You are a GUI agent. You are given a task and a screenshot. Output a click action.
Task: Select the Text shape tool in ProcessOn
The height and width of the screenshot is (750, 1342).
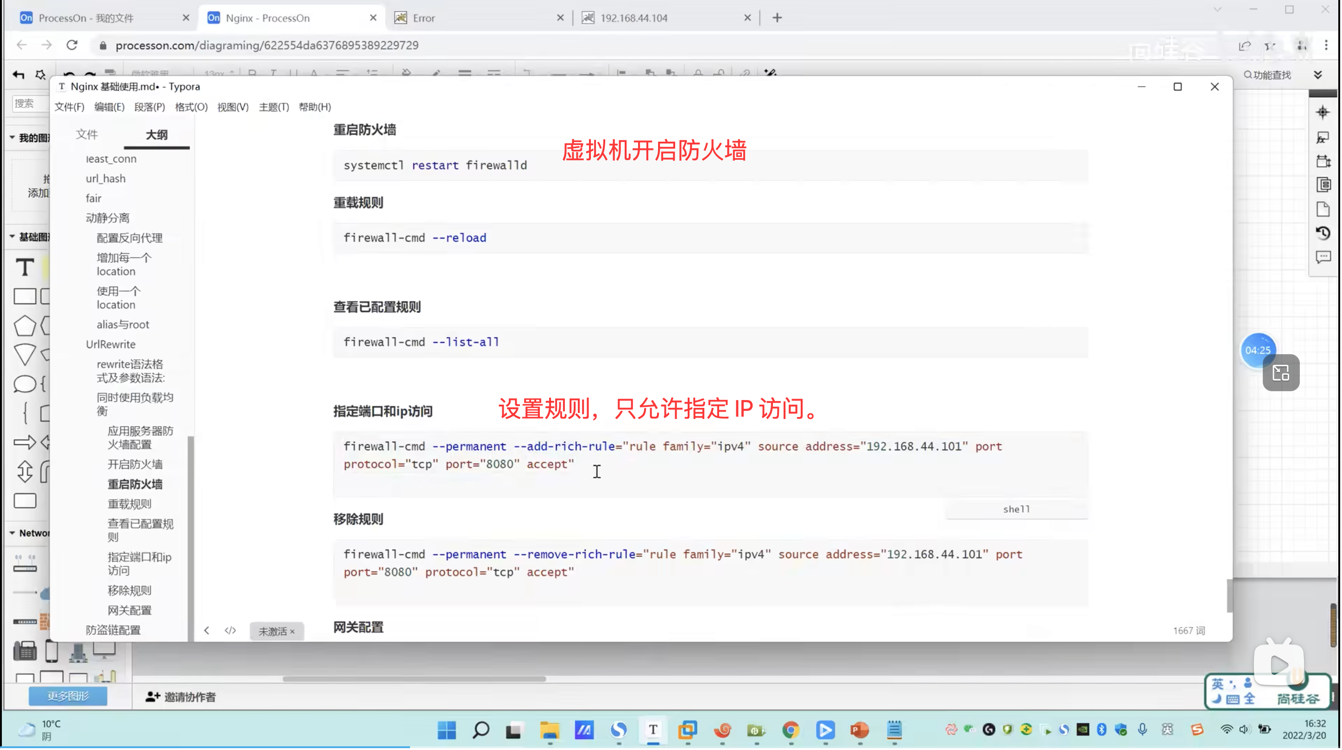coord(25,268)
